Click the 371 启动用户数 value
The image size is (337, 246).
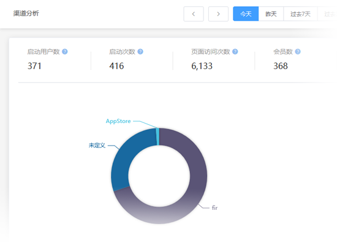point(34,66)
